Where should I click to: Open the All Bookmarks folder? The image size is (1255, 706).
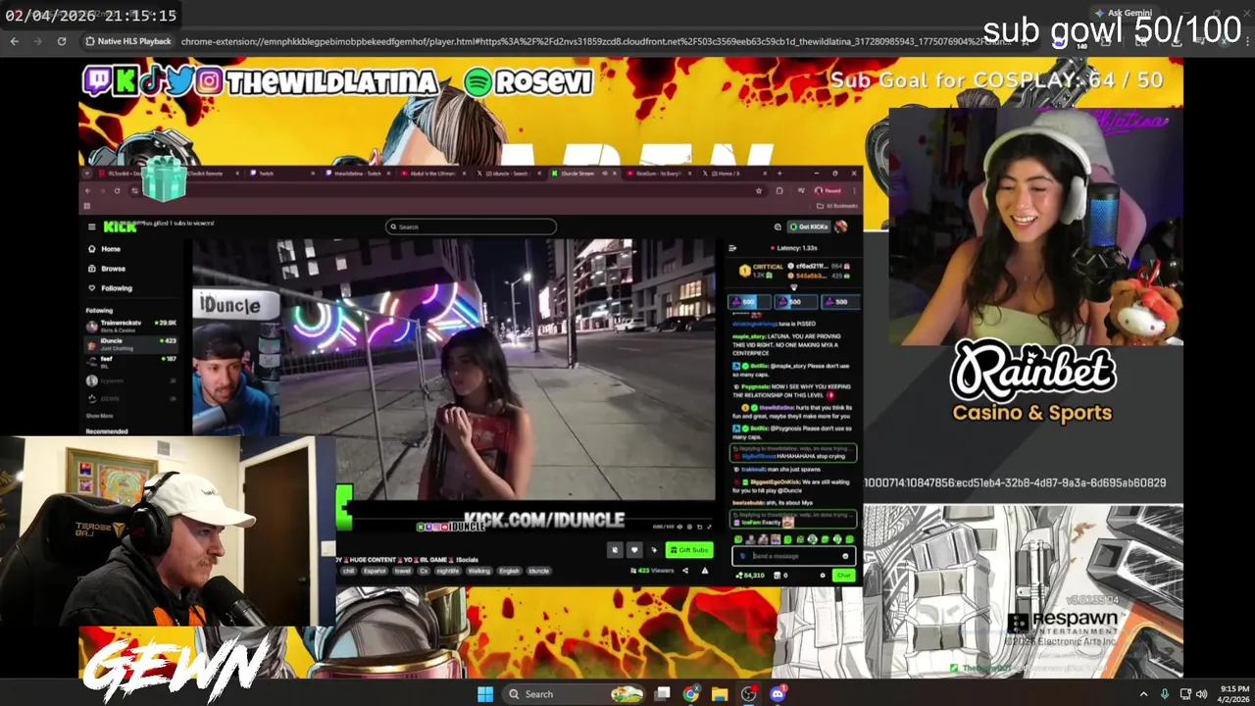(836, 206)
